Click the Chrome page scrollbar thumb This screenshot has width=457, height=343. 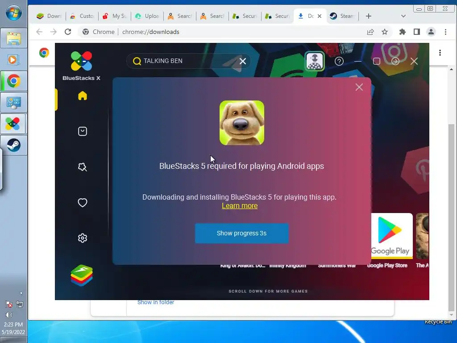point(451,218)
